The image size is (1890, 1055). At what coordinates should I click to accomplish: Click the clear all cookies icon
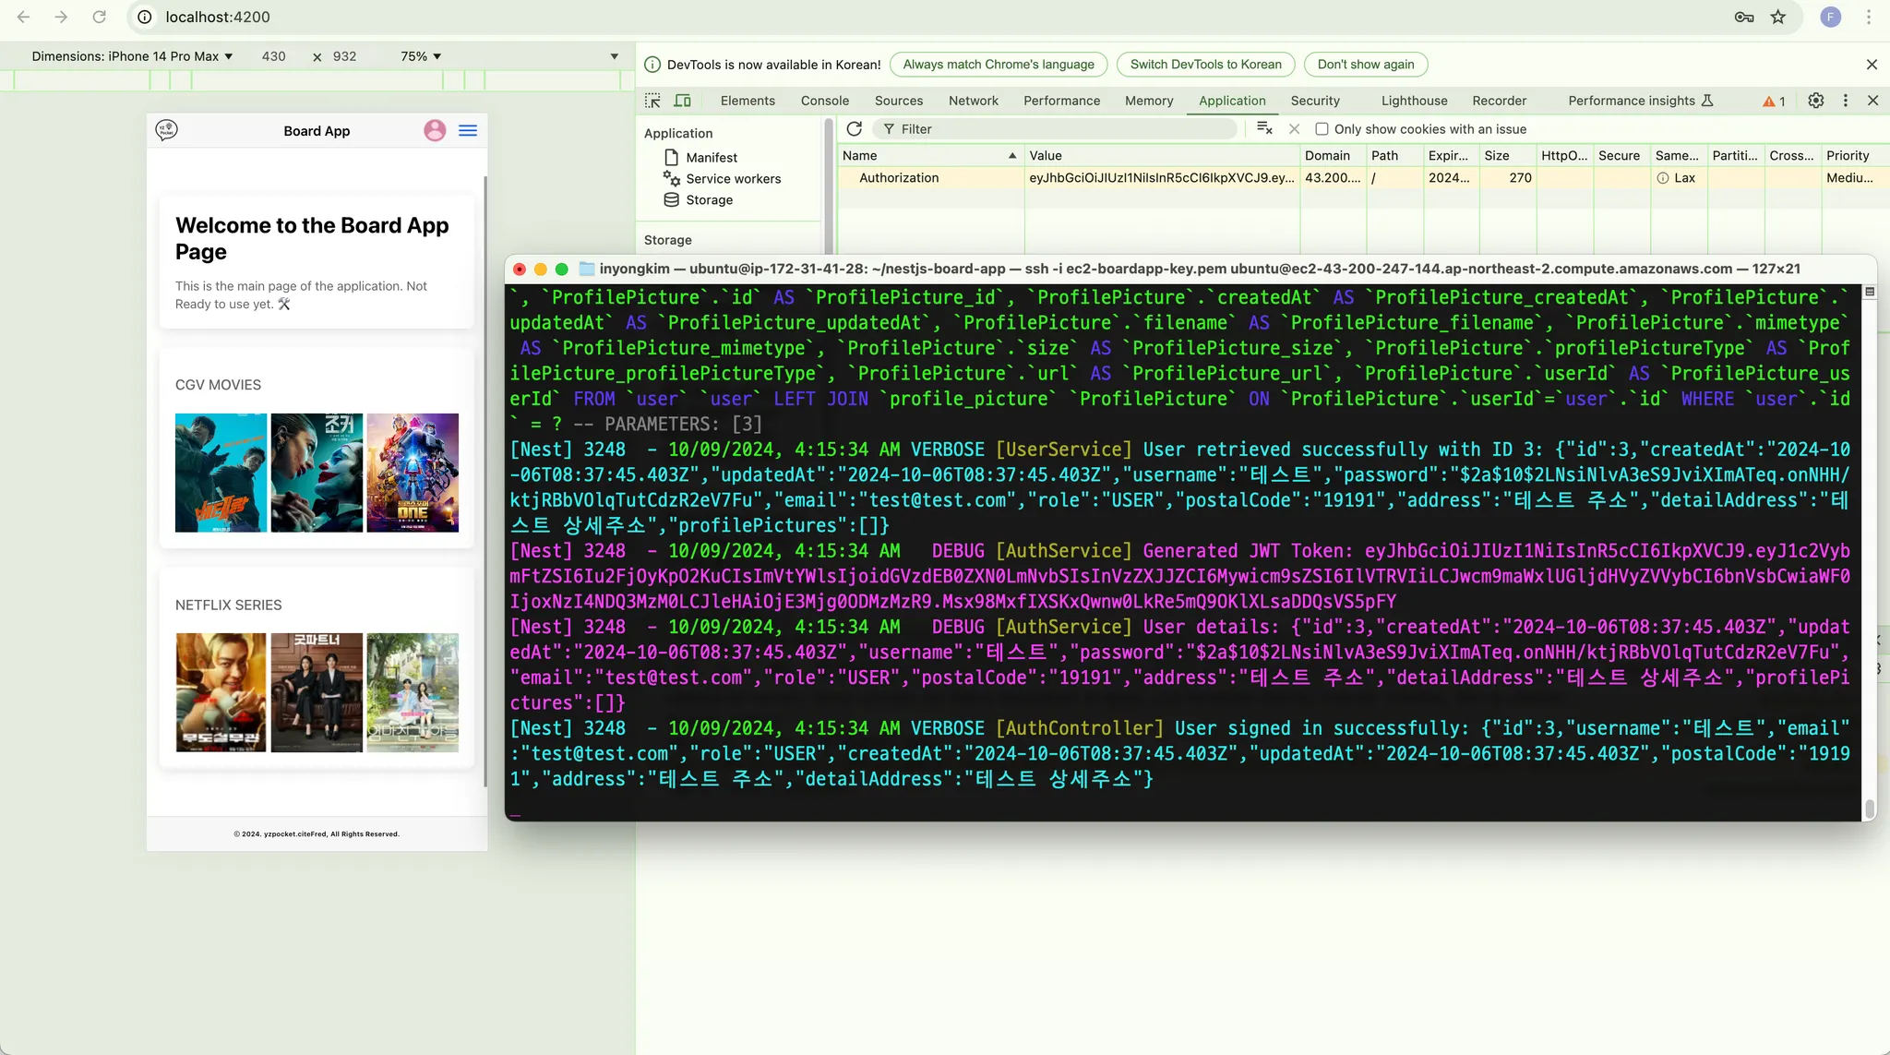point(1264,129)
